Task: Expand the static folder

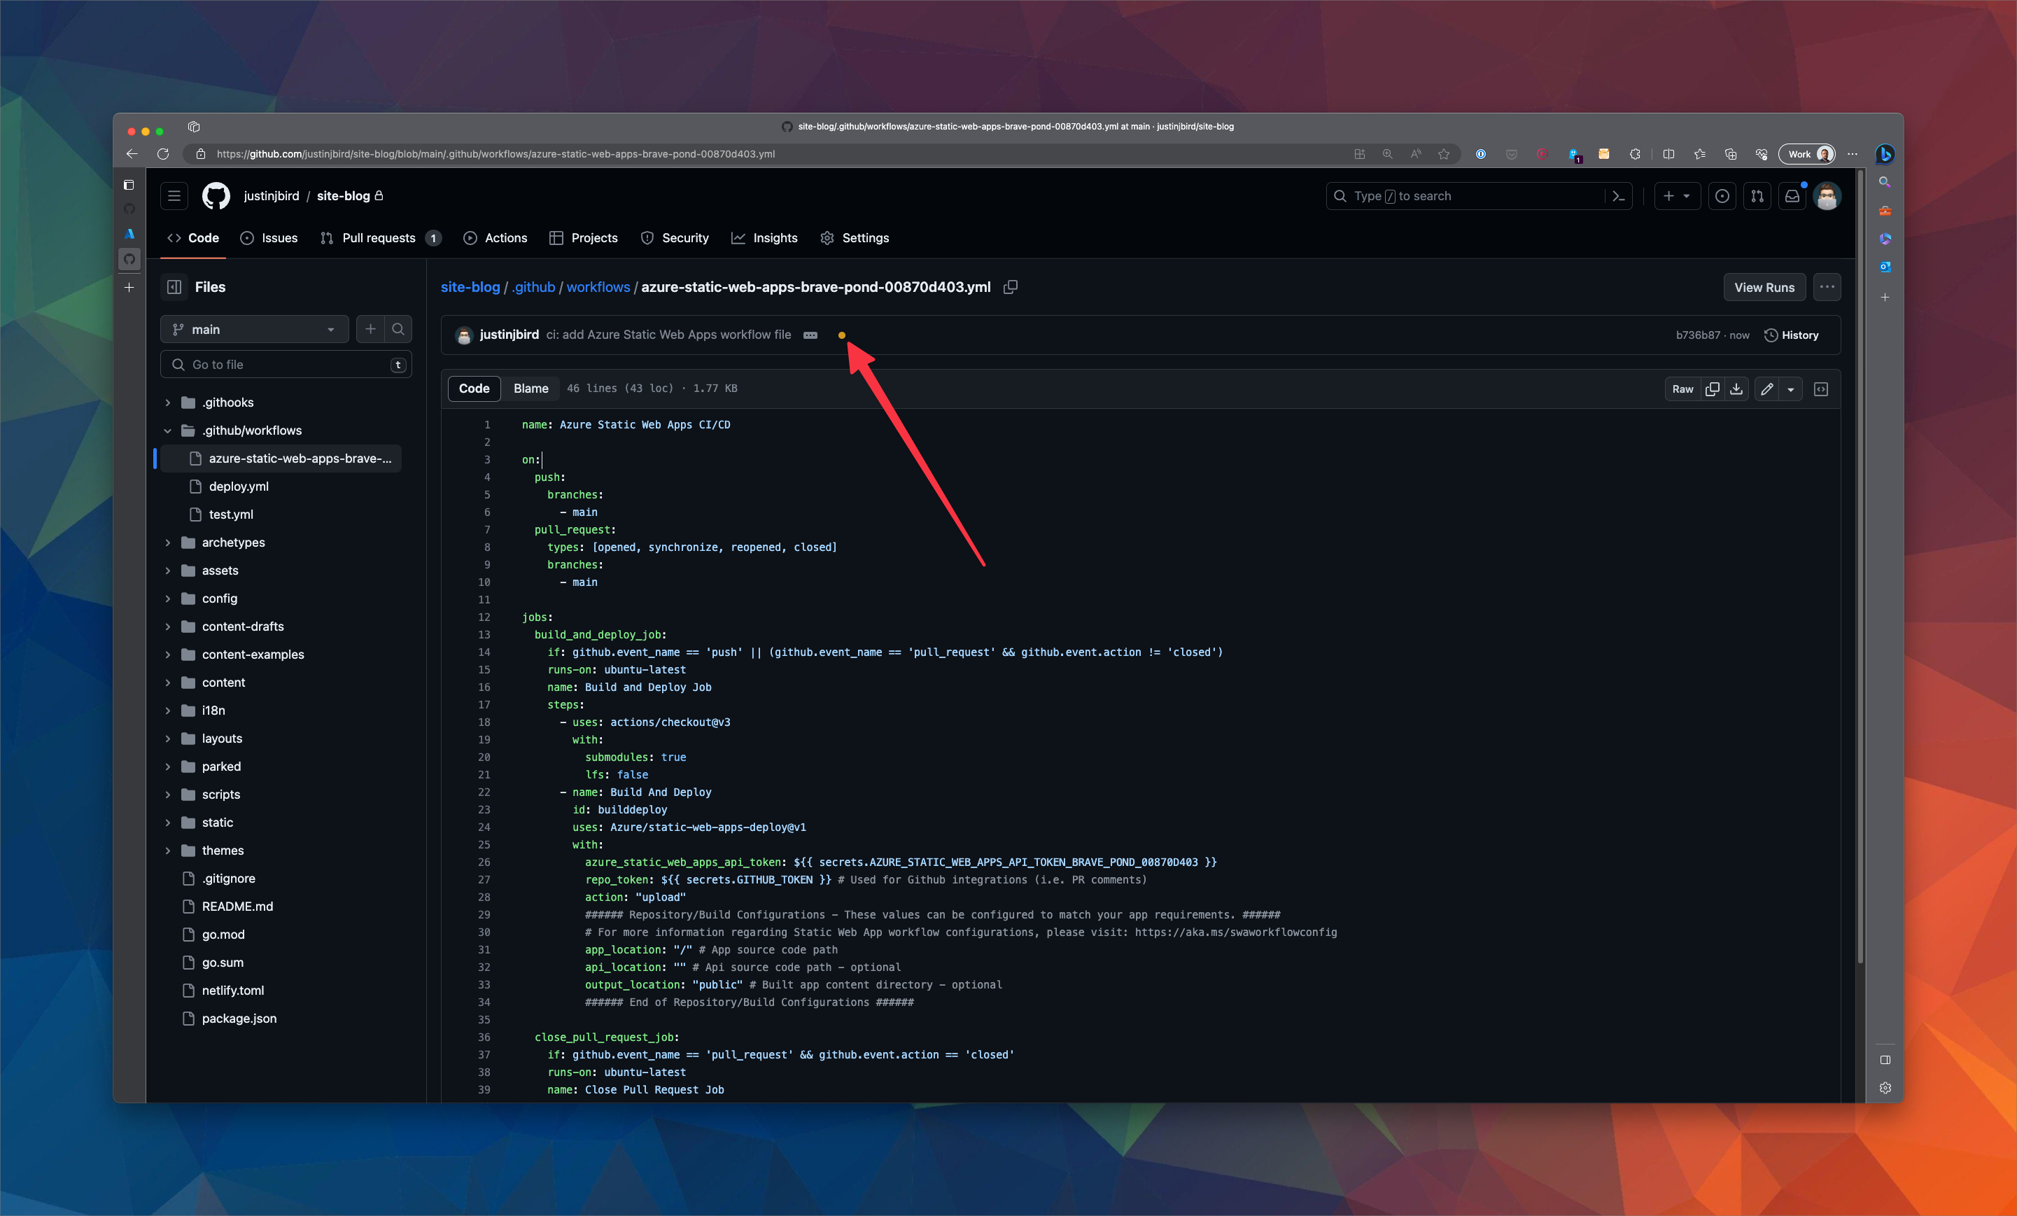Action: [x=168, y=822]
